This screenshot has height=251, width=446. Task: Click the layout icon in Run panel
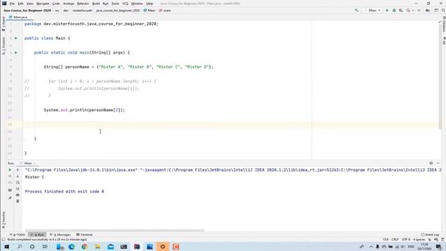pos(10,190)
